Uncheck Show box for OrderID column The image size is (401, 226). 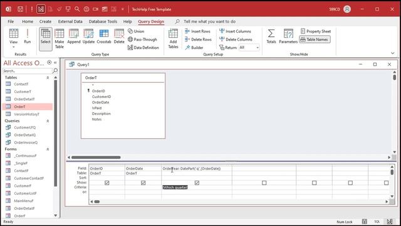click(x=107, y=183)
